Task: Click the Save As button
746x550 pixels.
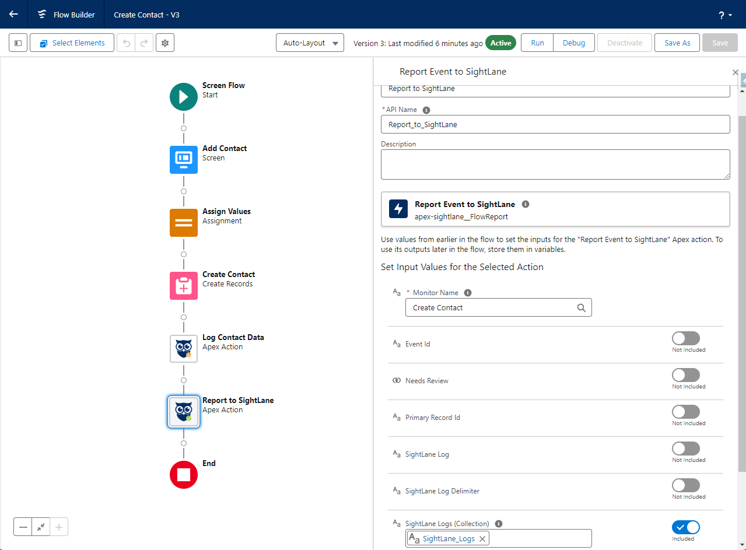Action: coord(677,43)
